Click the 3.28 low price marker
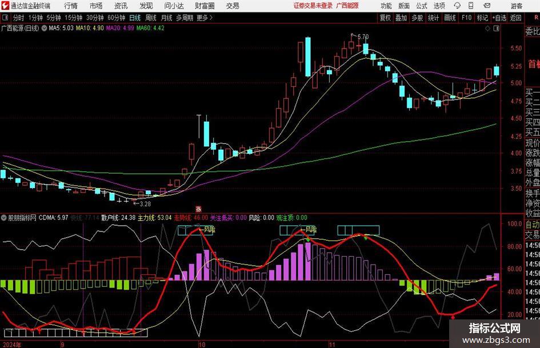540x348 pixels. coord(145,204)
